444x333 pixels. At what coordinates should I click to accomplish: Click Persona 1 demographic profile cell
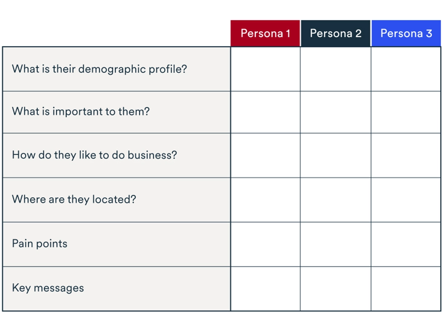[x=265, y=69]
